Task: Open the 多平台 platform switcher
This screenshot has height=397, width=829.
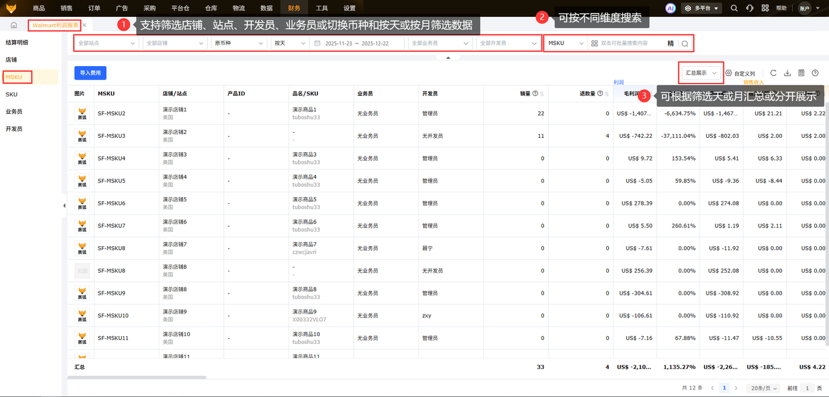Action: tap(702, 8)
